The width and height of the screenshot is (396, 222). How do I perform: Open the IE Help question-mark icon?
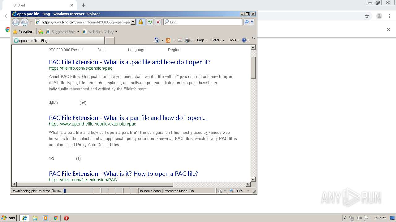click(244, 40)
